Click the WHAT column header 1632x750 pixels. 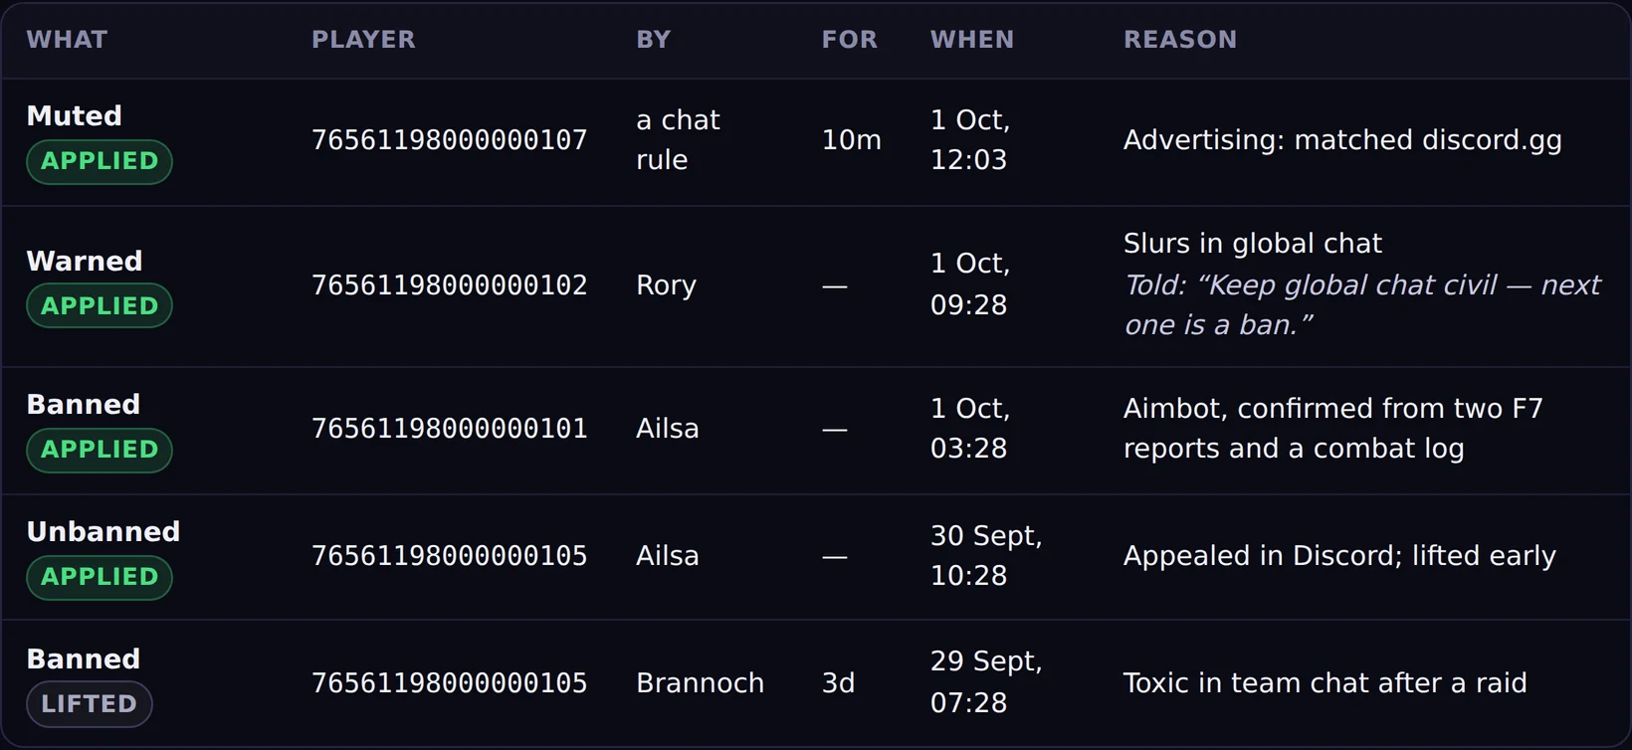(67, 40)
